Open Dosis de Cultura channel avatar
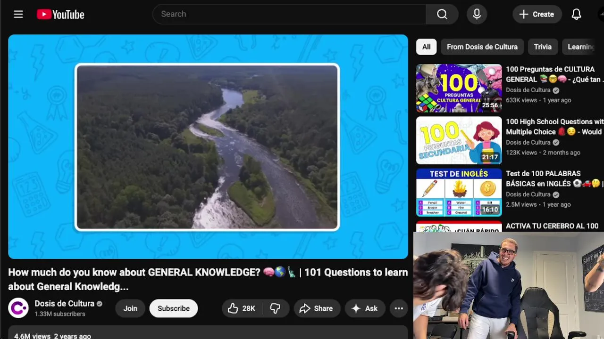Viewport: 604px width, 339px height. pos(18,308)
